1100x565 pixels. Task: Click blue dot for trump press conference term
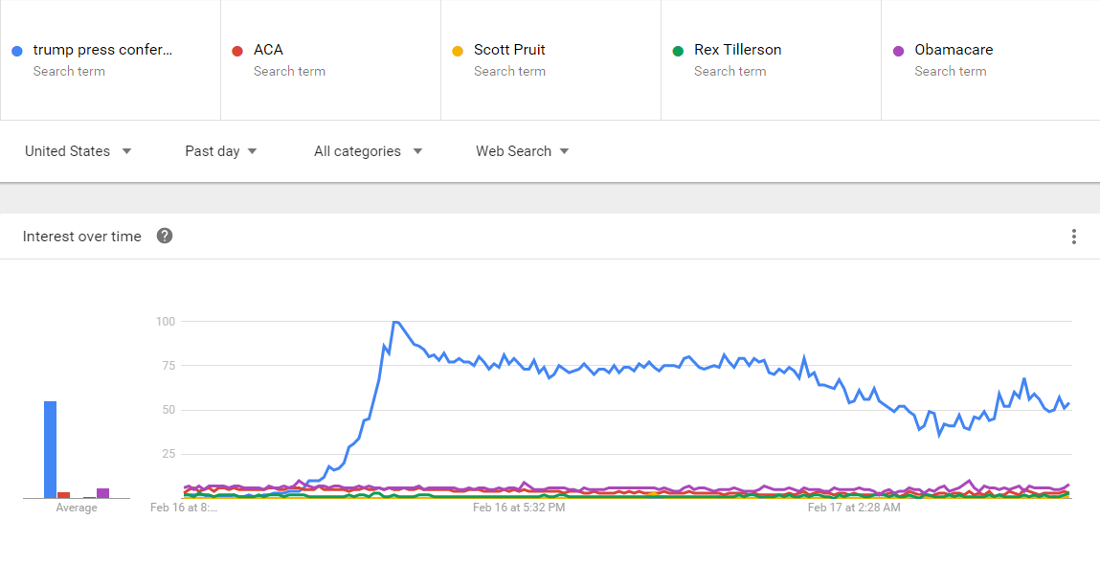click(x=17, y=51)
